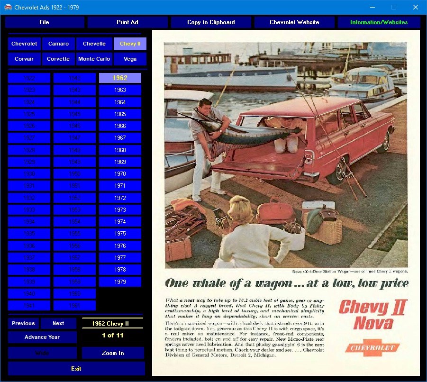
Task: Choose year 1968
Action: [120, 150]
